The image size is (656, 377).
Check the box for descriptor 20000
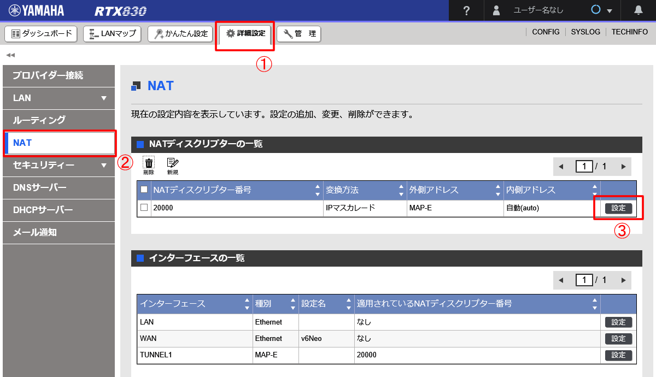click(144, 208)
